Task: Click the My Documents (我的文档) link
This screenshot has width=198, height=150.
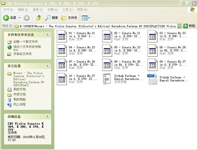Action: click(19, 89)
